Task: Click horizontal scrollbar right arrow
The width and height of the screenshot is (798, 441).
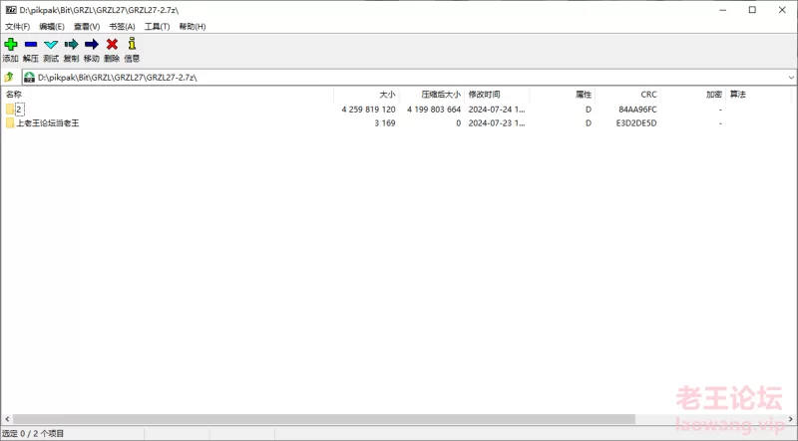Action: 791,419
